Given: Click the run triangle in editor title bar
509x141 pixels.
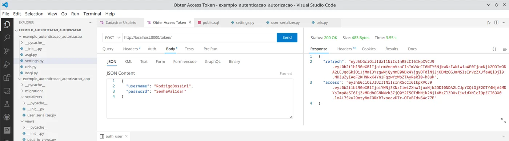Looking at the screenshot, I should click(489, 22).
